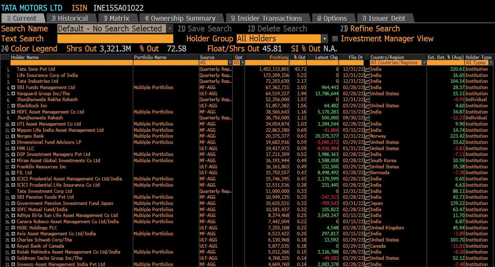The image size is (495, 267).
Task: Switch to the Historical tab
Action: 71,18
